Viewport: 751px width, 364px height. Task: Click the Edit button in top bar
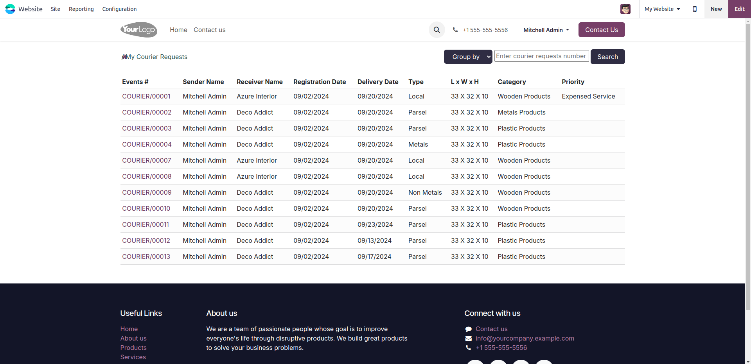coord(739,9)
